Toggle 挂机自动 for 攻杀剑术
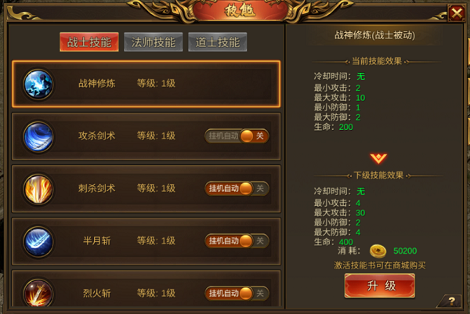The height and width of the screenshot is (314, 470). pos(237,136)
